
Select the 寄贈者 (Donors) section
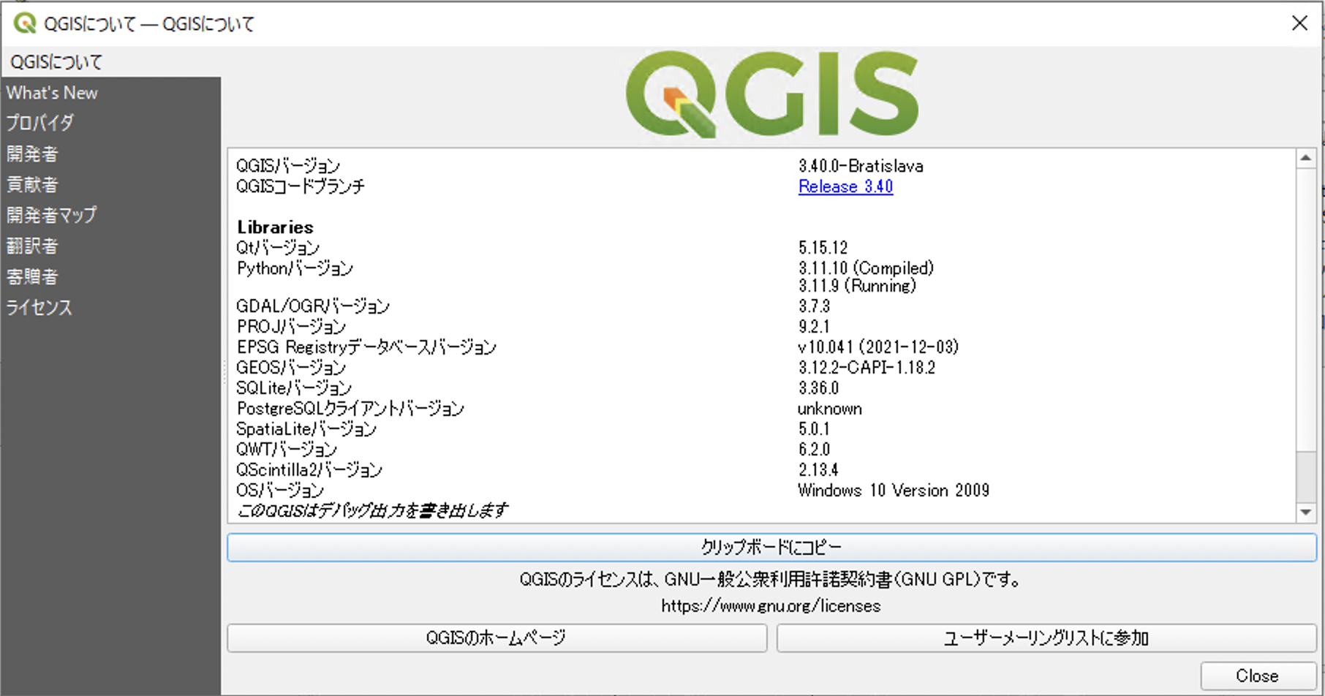click(33, 276)
